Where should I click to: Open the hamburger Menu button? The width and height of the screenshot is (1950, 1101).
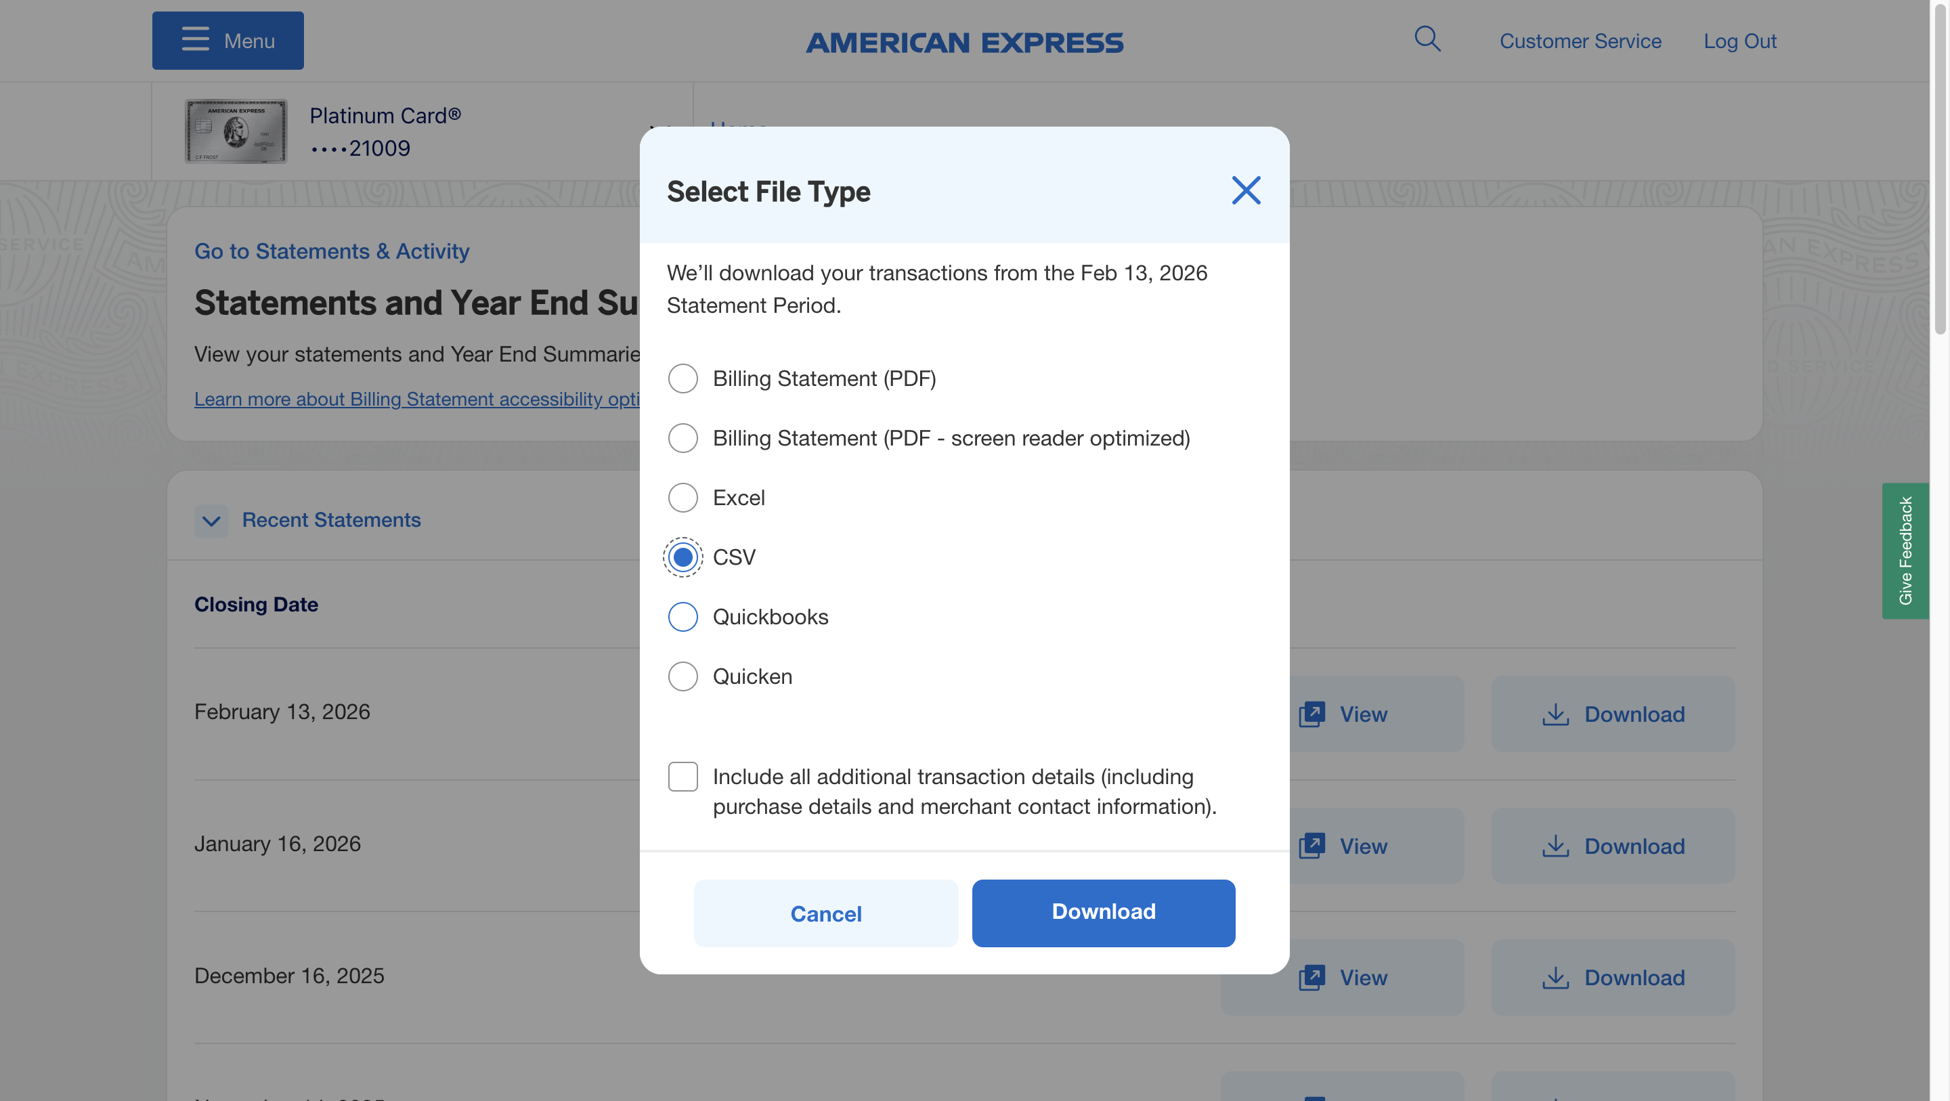coord(228,41)
